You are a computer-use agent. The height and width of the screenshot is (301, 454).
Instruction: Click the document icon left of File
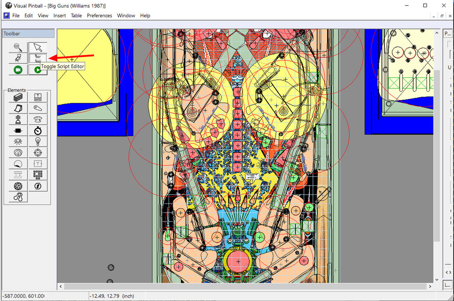coord(6,15)
